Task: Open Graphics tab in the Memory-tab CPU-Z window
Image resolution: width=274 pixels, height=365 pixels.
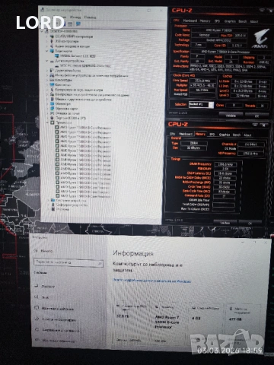Action: point(225,135)
